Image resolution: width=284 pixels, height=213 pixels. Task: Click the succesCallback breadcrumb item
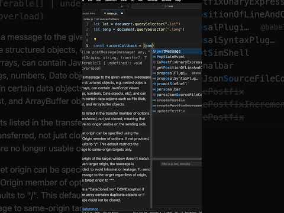click(x=109, y=19)
